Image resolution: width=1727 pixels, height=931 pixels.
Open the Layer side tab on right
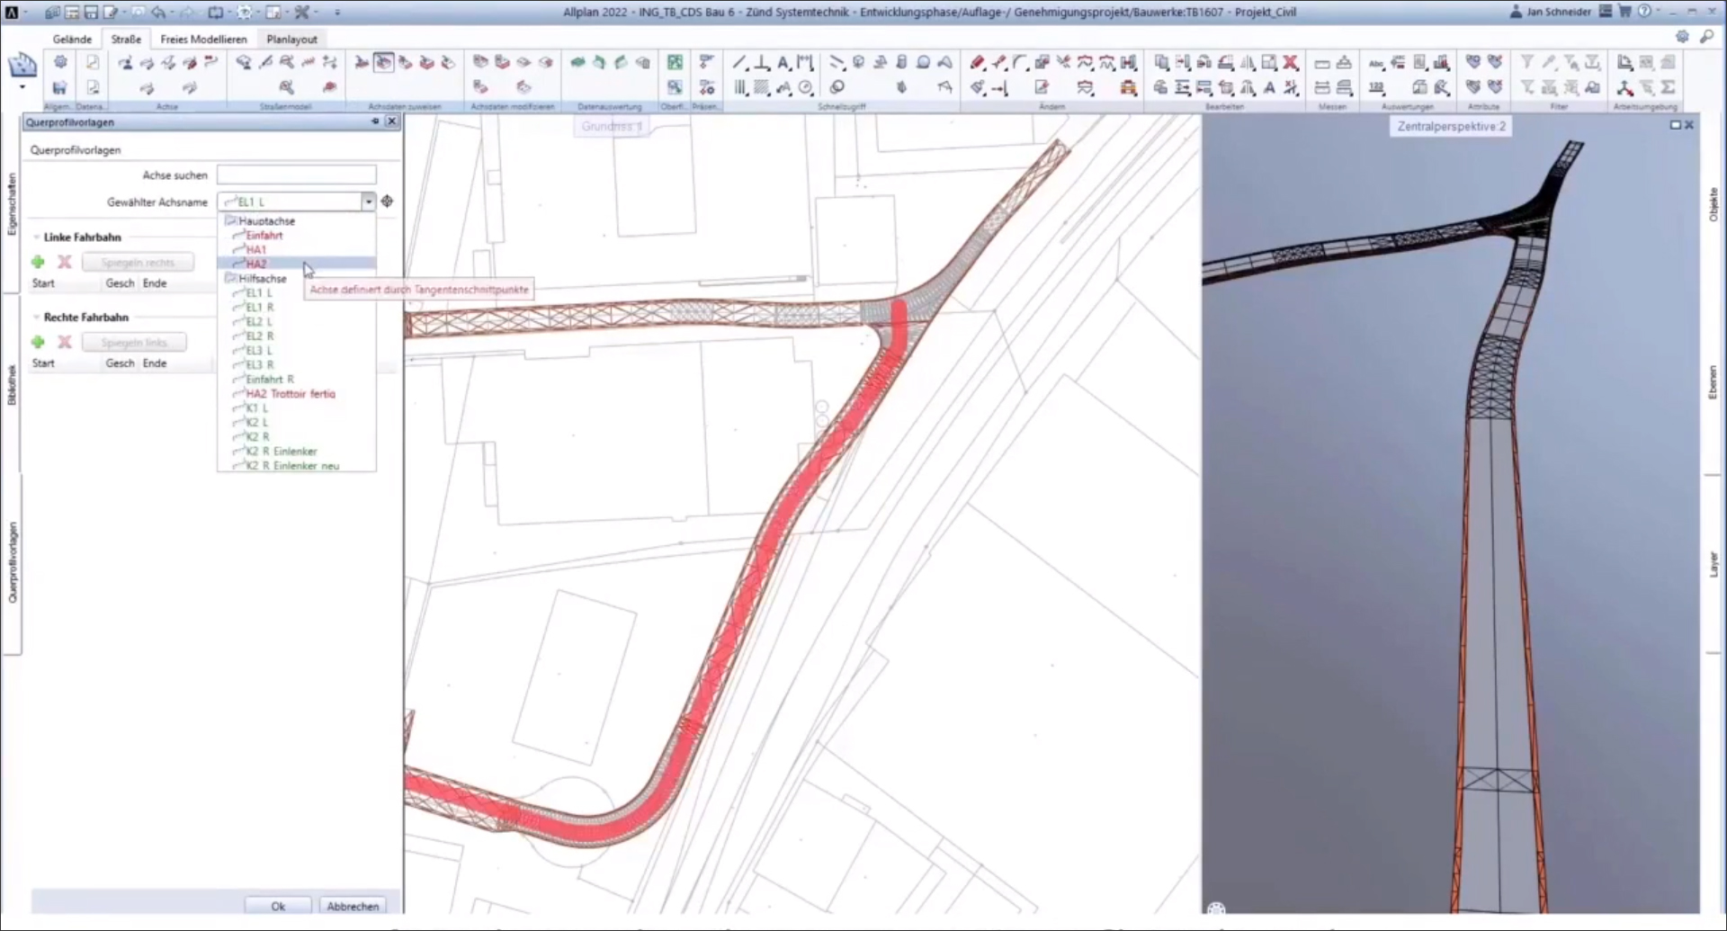pos(1714,565)
